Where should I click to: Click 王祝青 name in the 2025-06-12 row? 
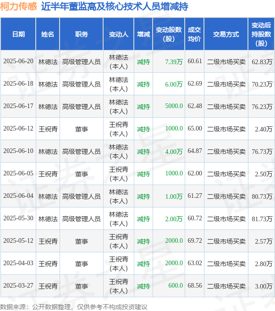tap(48, 129)
